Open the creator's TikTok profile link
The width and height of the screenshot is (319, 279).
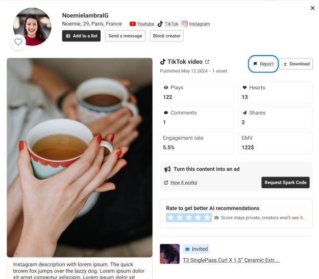coord(171,24)
